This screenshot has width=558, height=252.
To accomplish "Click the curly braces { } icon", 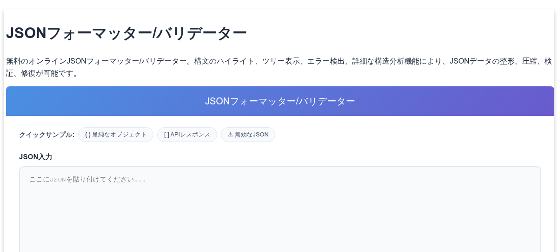I will point(87,135).
